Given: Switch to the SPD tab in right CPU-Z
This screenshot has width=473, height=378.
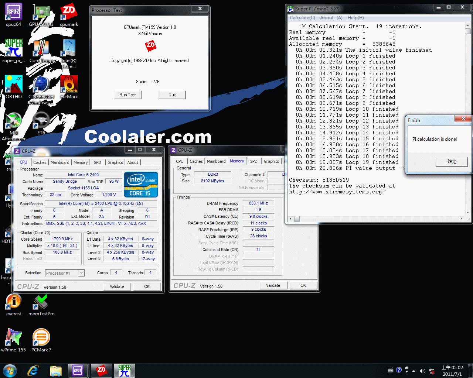Looking at the screenshot, I should 253,161.
